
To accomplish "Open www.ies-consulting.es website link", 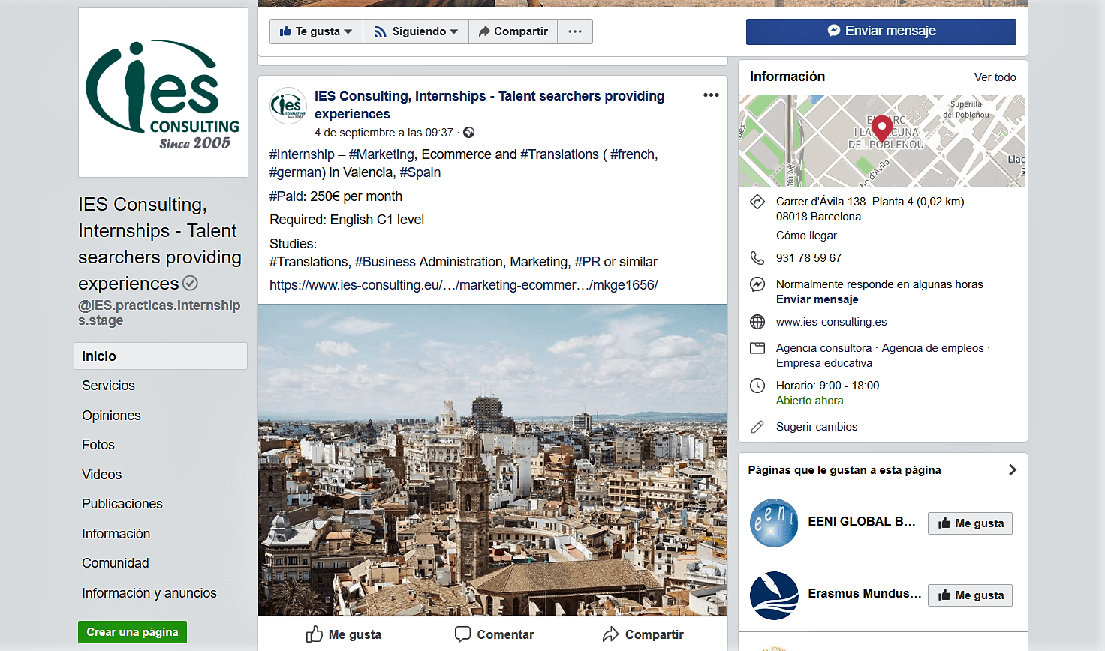I will [831, 322].
